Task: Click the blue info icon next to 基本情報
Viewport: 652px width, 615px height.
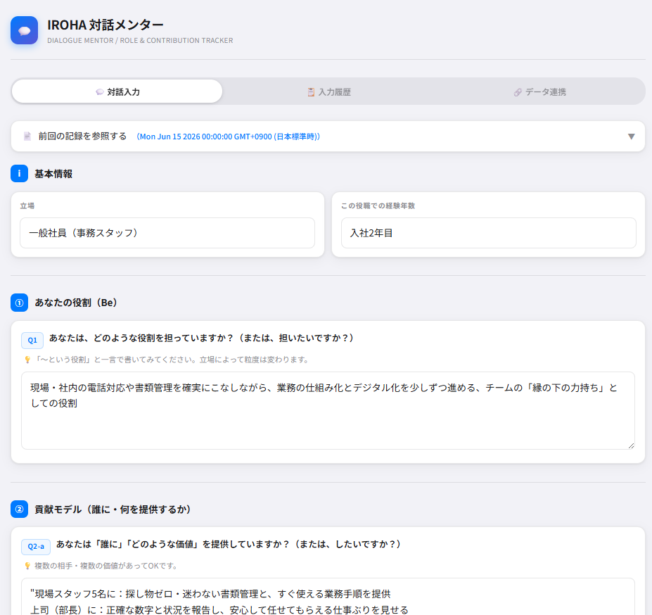Action: [x=19, y=174]
